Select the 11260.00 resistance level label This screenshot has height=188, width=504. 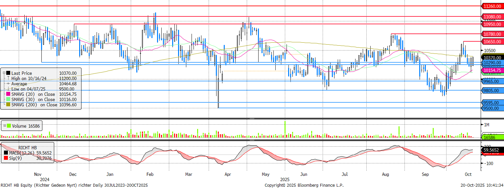coord(492,6)
